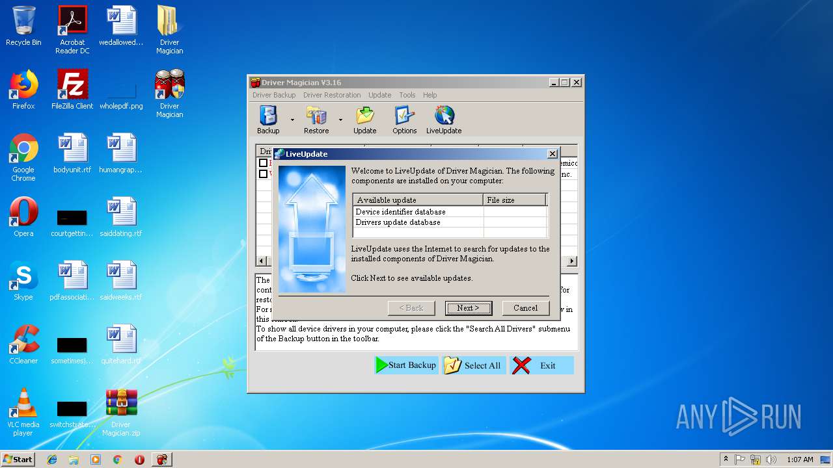Tick the first driver row checkbox

263,163
